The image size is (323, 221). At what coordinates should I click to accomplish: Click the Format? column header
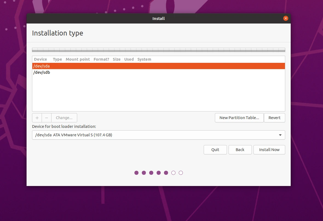(101, 59)
